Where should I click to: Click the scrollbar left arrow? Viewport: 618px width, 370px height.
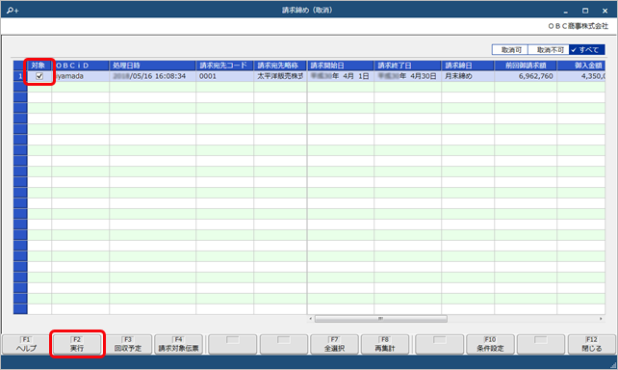point(311,319)
